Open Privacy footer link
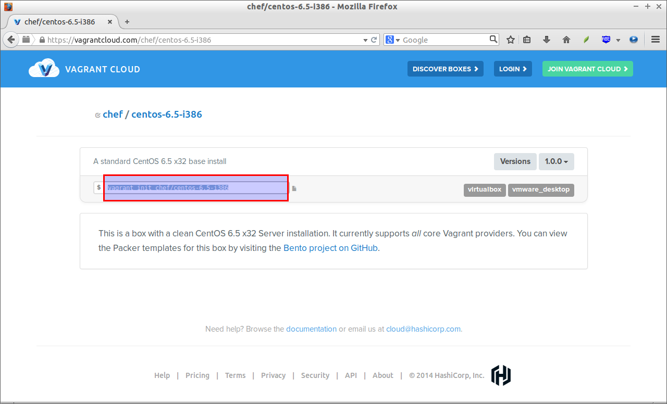The height and width of the screenshot is (404, 667). (273, 375)
